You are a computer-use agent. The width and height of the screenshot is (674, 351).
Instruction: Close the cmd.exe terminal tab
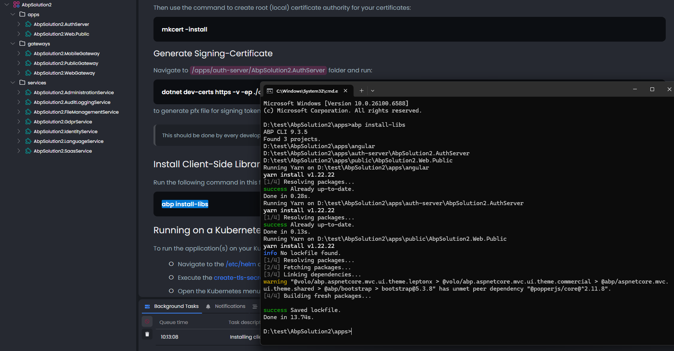pyautogui.click(x=346, y=91)
